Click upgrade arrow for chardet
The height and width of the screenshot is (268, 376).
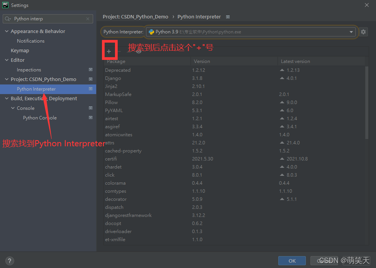pos(282,167)
